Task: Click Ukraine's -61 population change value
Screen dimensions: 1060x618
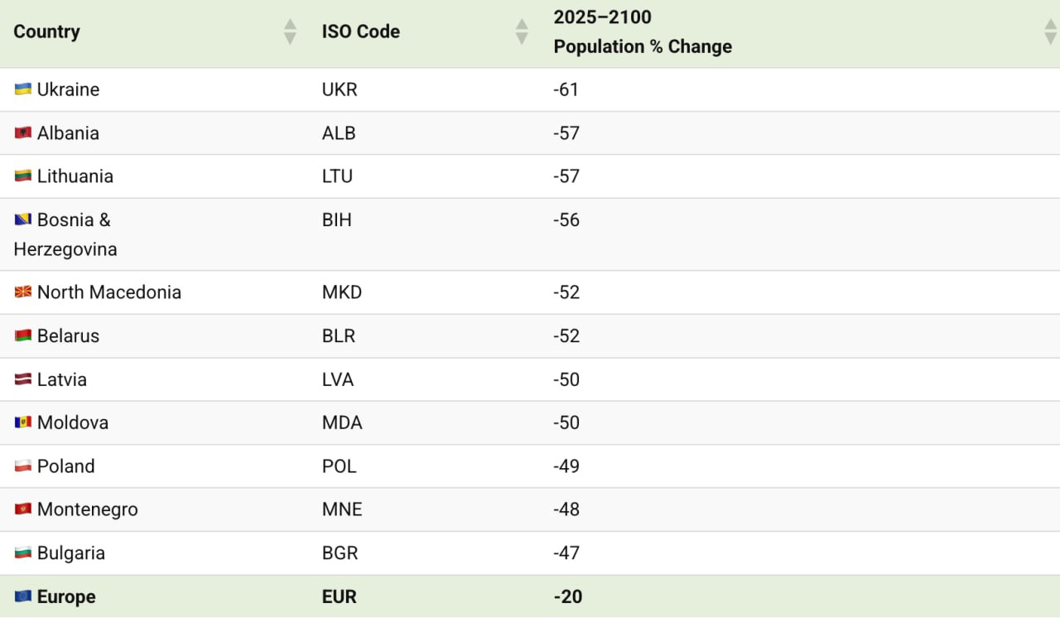Action: coord(566,89)
